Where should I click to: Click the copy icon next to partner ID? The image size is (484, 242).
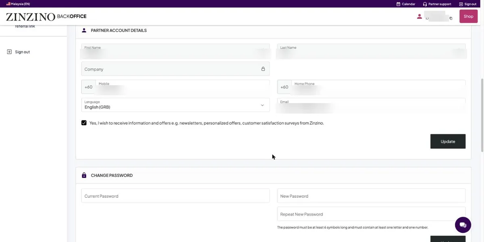(x=451, y=18)
